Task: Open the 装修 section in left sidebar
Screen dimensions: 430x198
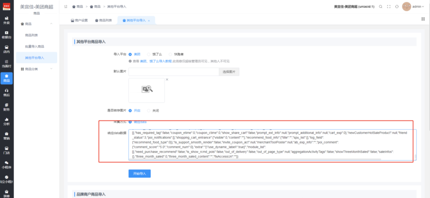Action: pyautogui.click(x=7, y=193)
